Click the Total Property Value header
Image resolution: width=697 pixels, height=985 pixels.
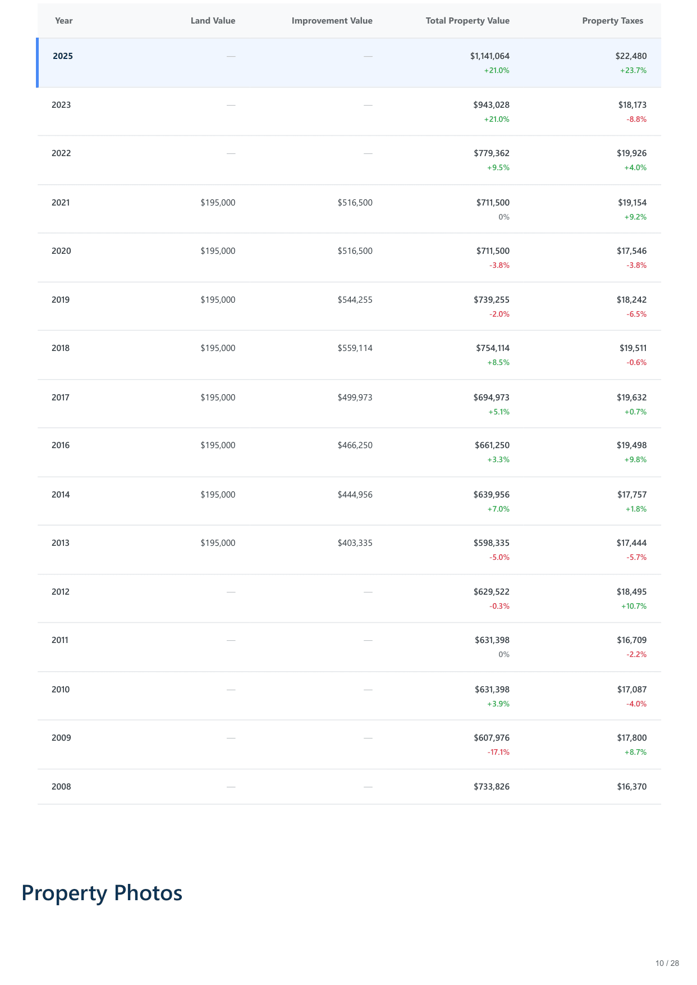467,21
